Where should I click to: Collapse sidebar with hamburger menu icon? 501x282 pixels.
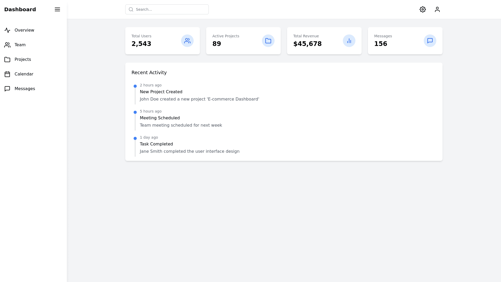point(57,9)
